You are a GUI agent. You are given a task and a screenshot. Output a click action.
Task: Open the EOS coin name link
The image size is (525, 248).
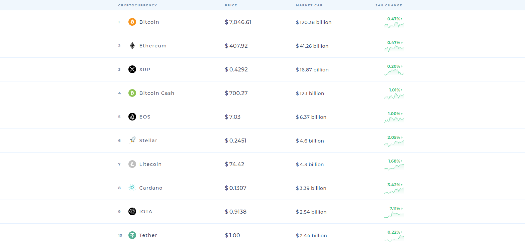pyautogui.click(x=145, y=117)
